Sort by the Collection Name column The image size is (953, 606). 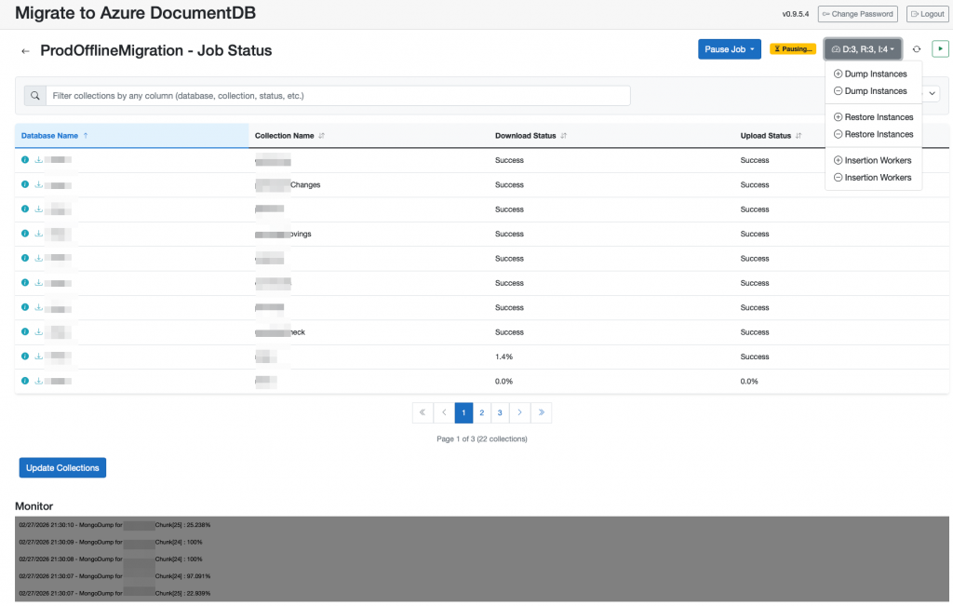coord(321,136)
